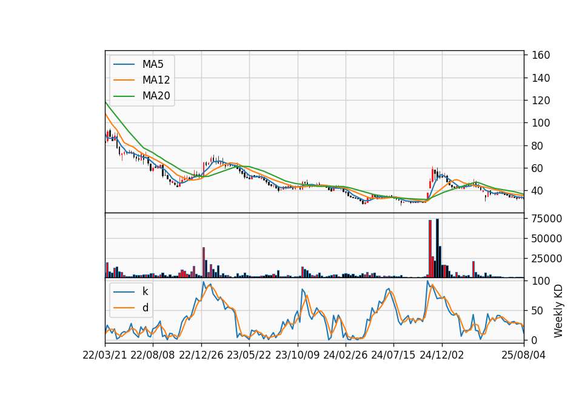Click the 22/08/08 date tick label
Screen dimensions: 582x418
[x=153, y=355]
